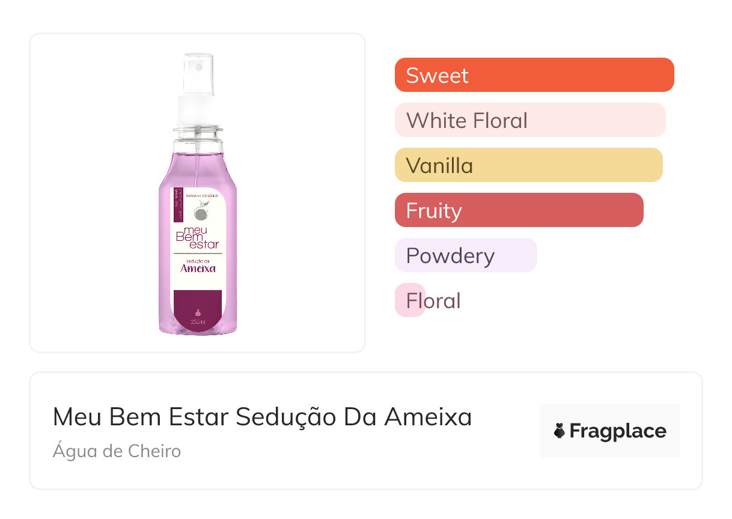732x519 pixels.
Task: Click the 'Meu Bem Estar Sedução Da Ameixa' title
Action: pyautogui.click(x=262, y=417)
